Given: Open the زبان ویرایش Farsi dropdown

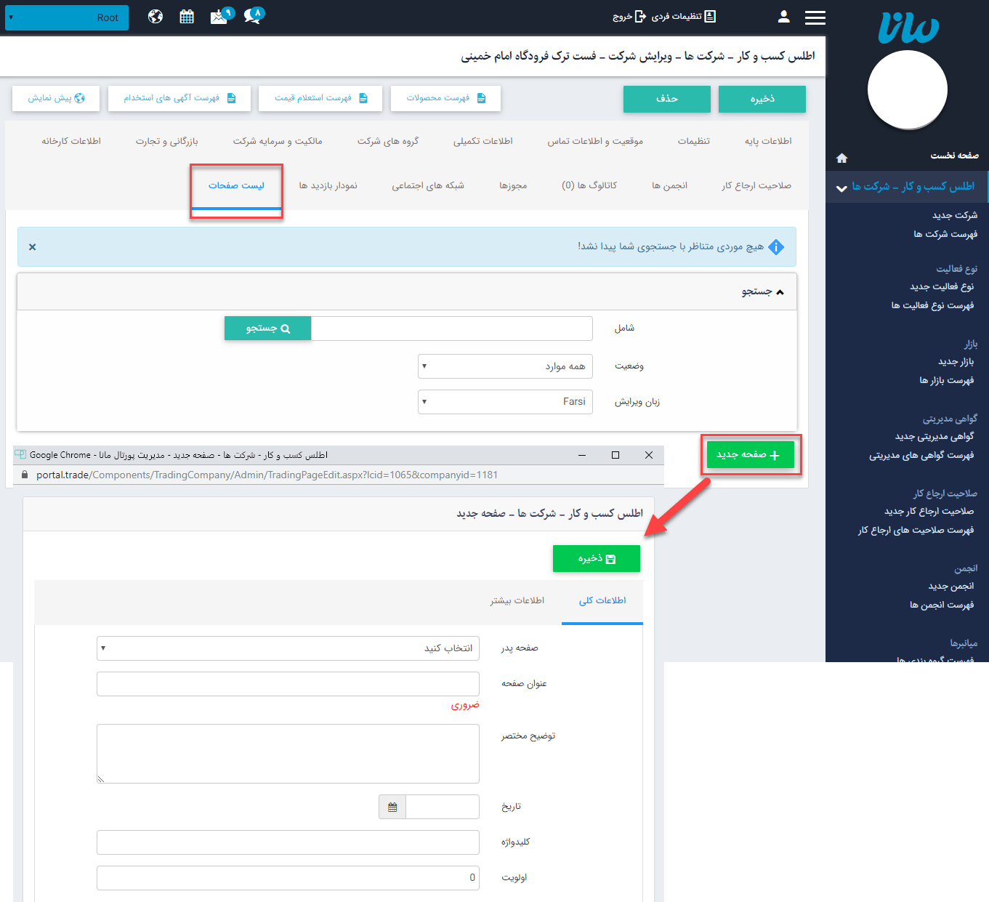Looking at the screenshot, I should [x=505, y=402].
